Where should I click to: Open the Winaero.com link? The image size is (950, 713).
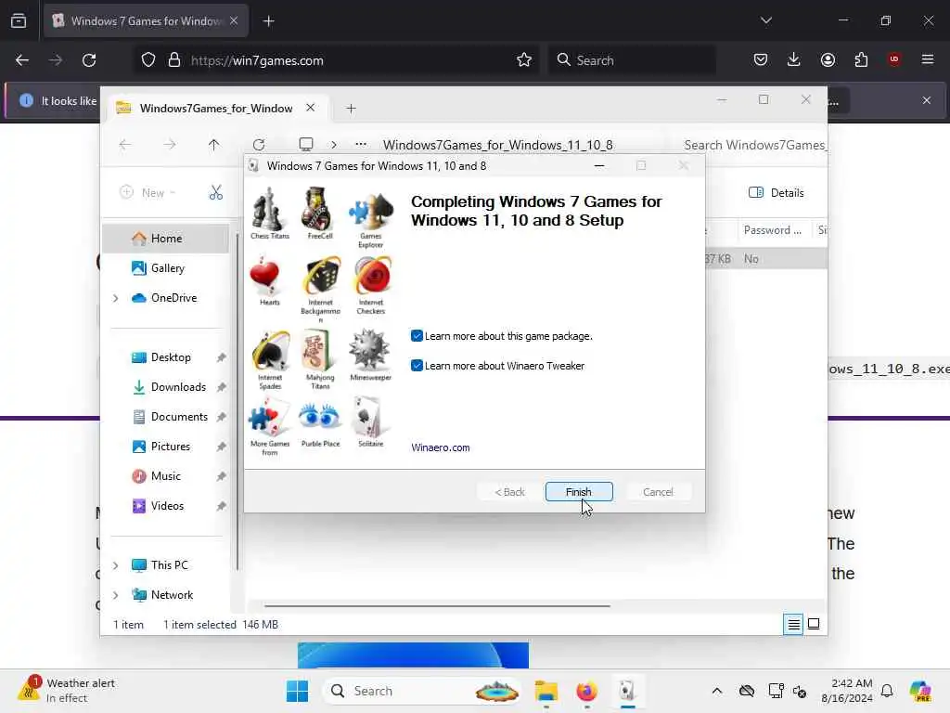click(x=441, y=447)
